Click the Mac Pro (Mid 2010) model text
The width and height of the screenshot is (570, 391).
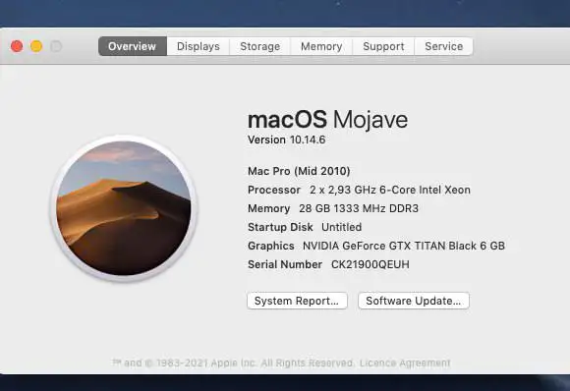(x=299, y=171)
